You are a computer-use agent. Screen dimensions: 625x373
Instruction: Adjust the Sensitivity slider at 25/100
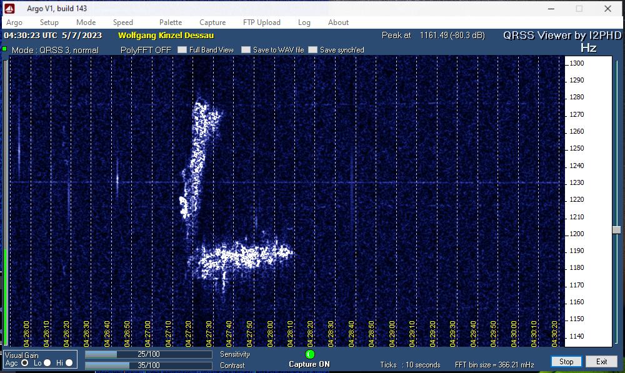point(148,354)
